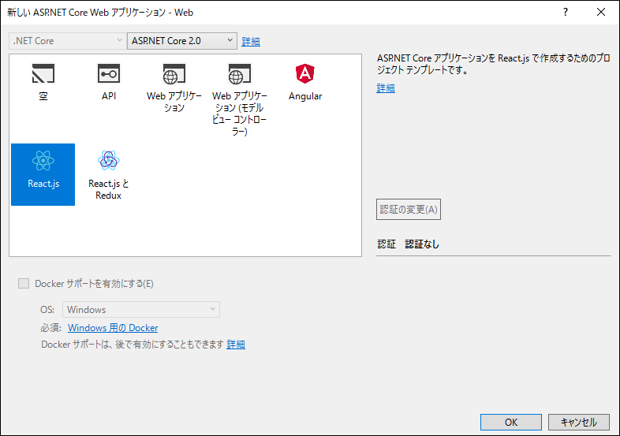Open the Windows 用の Docker link
This screenshot has width=620, height=436.
113,328
